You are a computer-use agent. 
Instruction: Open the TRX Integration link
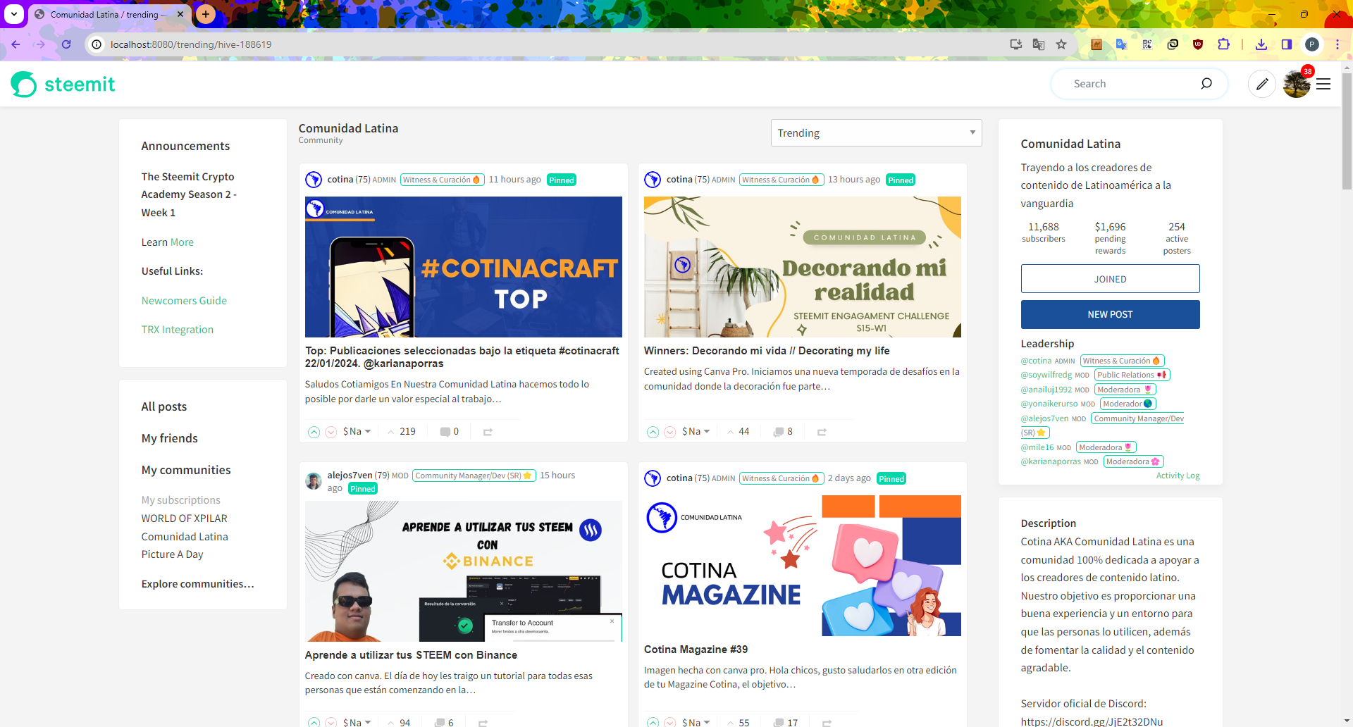tap(178, 330)
